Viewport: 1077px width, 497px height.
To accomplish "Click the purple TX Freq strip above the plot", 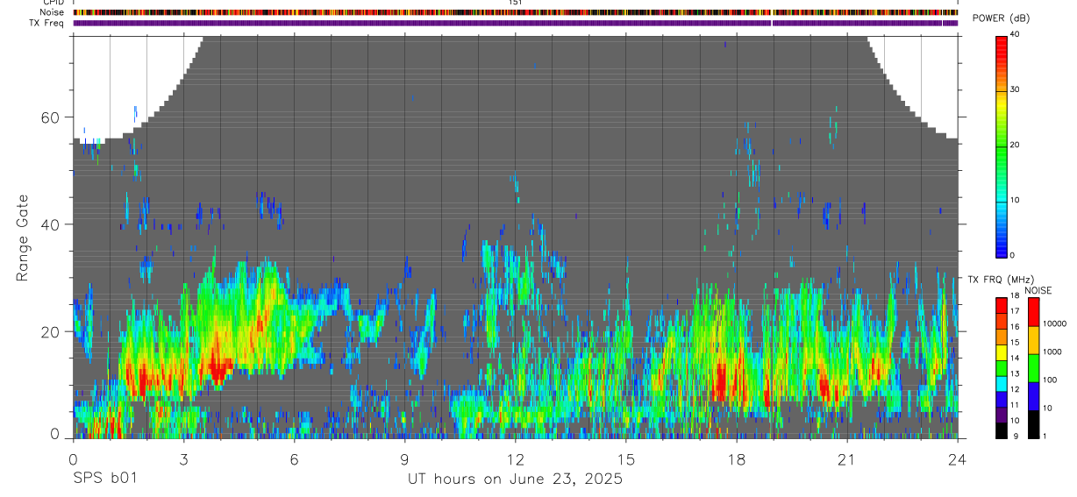I will pos(515,23).
